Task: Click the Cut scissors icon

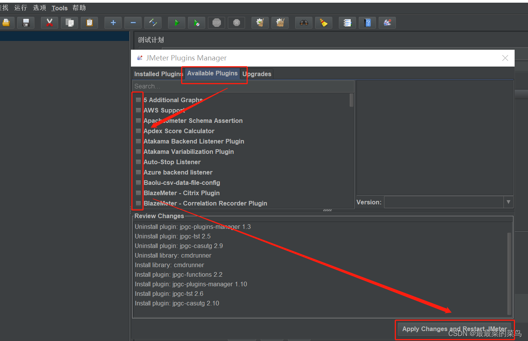Action: click(x=49, y=23)
